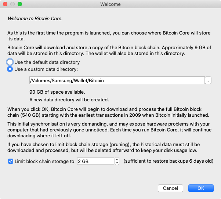
Task: Click the 'sufficient to restore backups' note
Action: click(169, 161)
